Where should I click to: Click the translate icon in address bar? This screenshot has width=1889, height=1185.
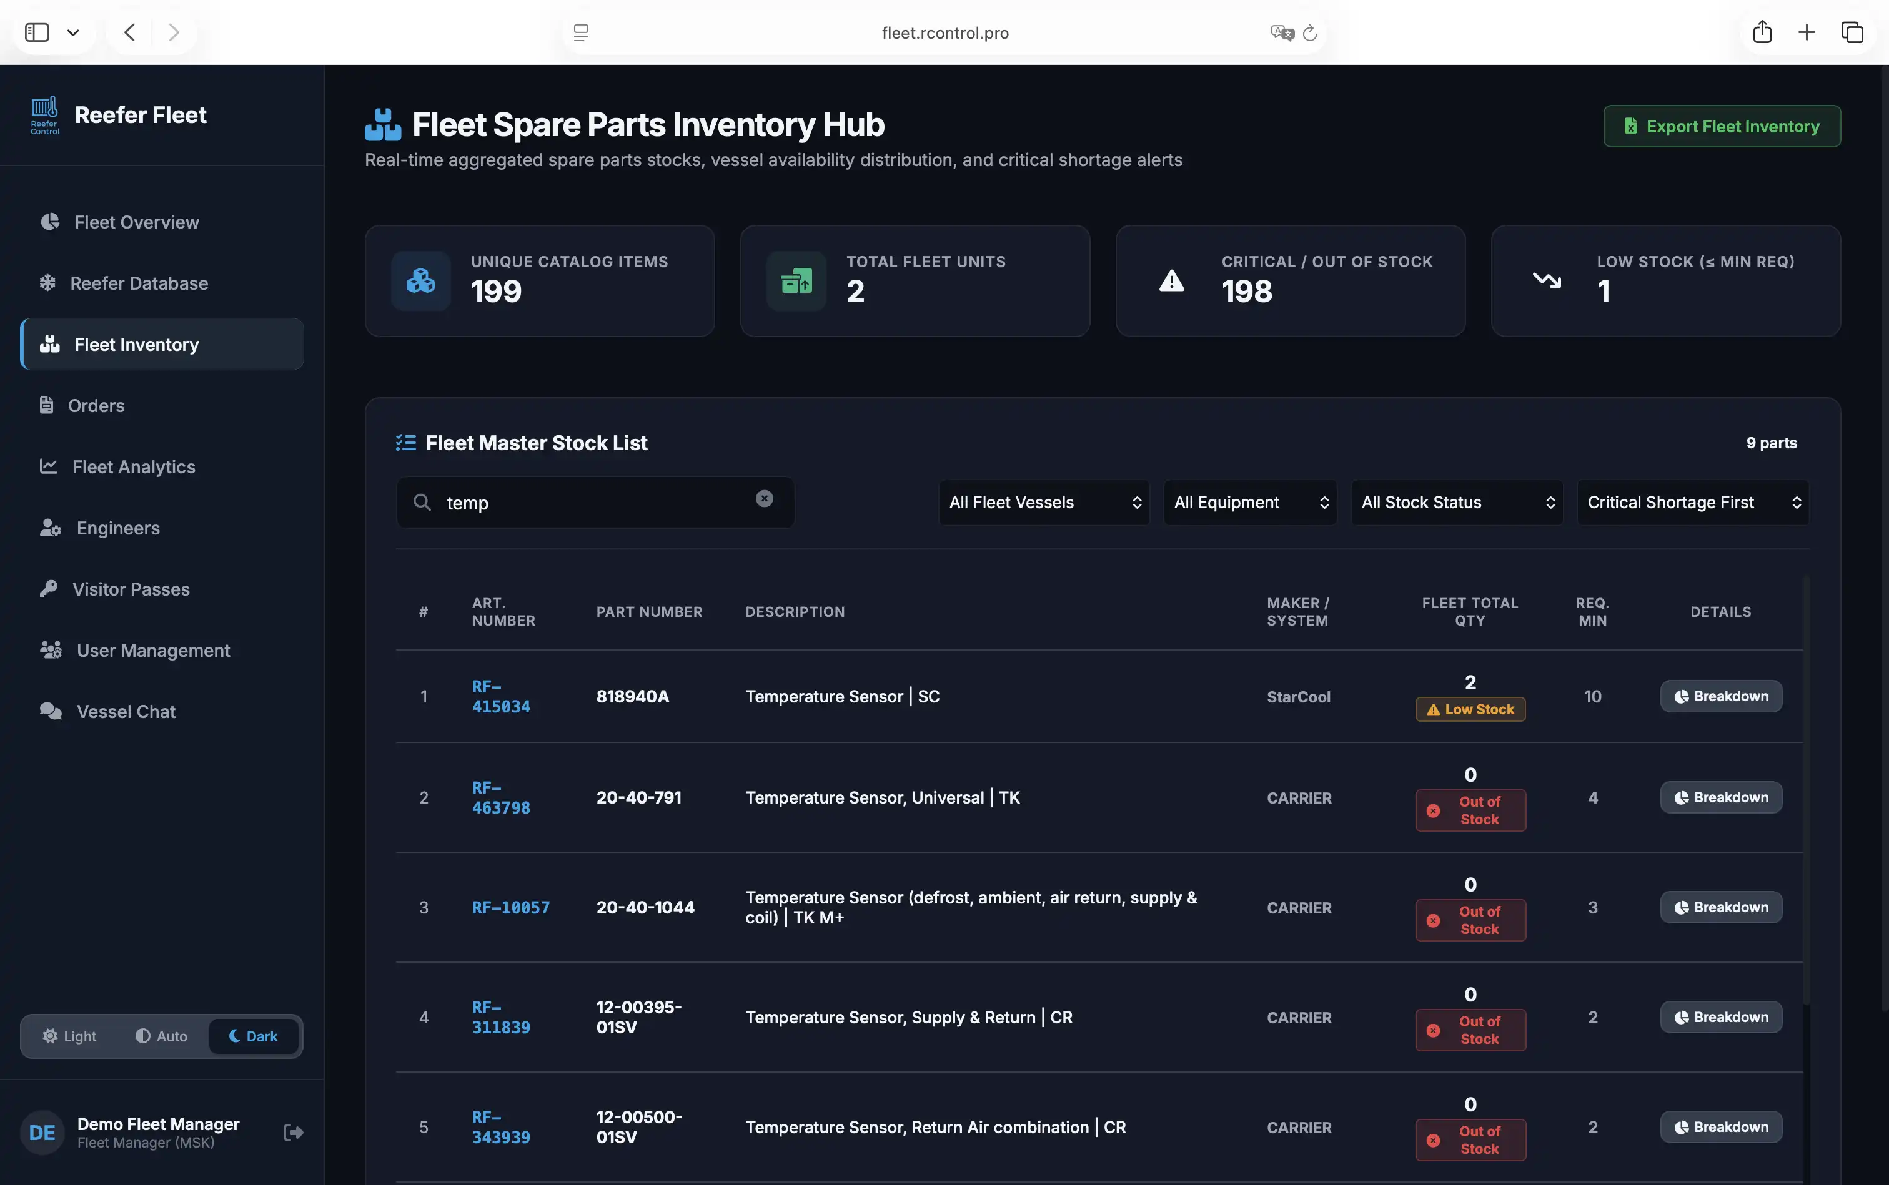pos(1282,33)
